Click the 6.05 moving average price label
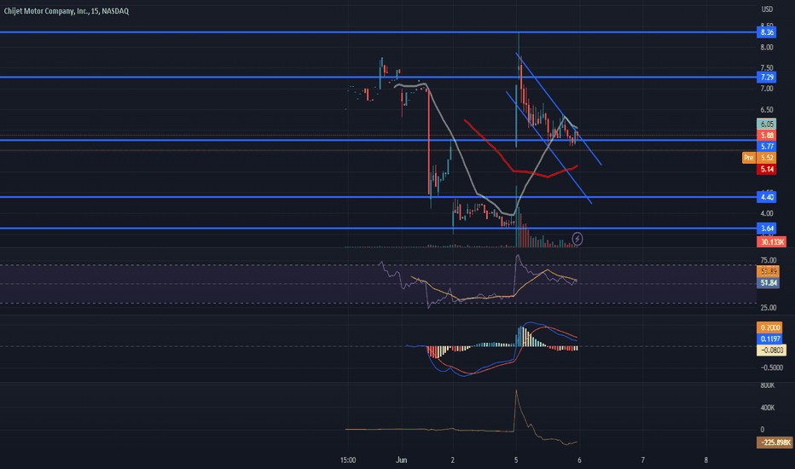Screen dimensions: 795x469 [x=767, y=124]
